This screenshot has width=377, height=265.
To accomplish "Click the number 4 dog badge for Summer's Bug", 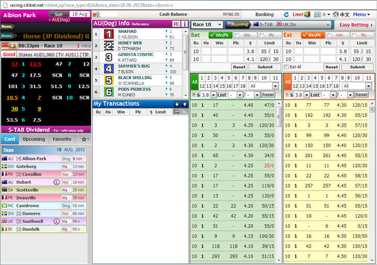I will click(108, 69).
